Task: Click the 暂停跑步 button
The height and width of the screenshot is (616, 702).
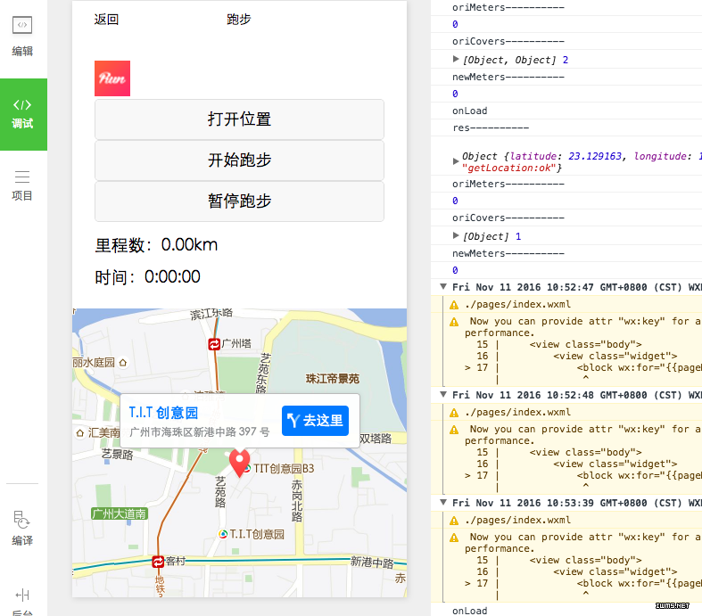Action: [x=239, y=201]
